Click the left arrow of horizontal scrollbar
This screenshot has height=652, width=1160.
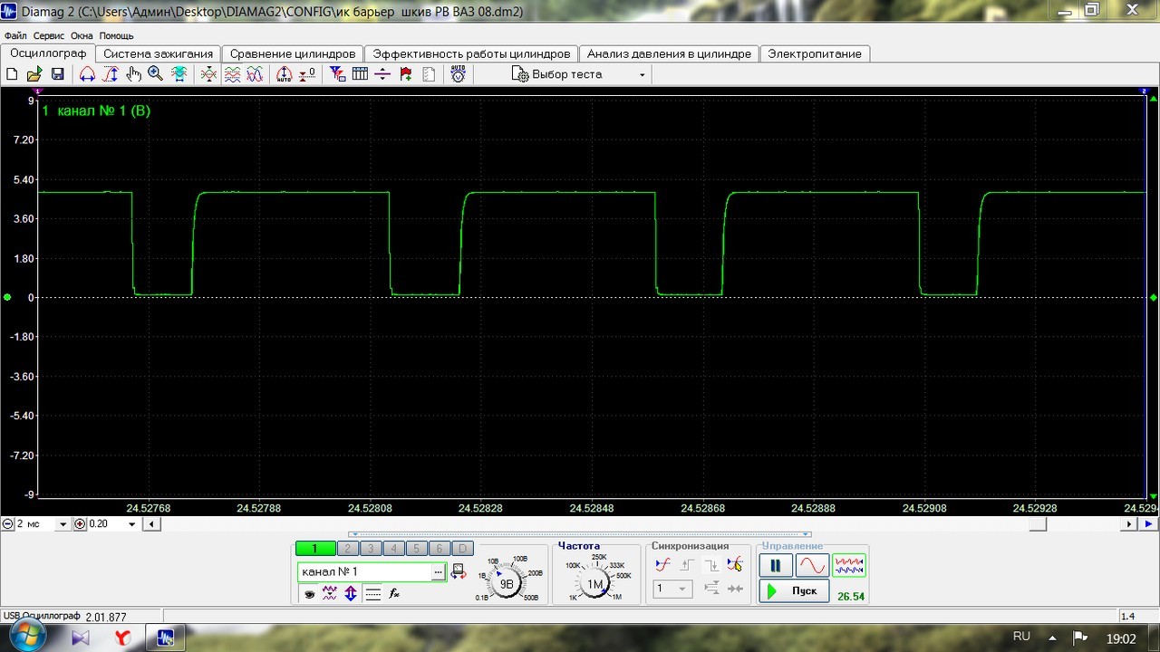(152, 524)
